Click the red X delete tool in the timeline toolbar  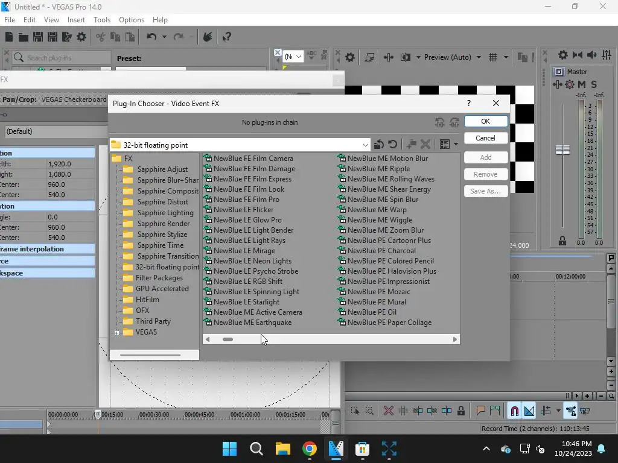point(388,411)
